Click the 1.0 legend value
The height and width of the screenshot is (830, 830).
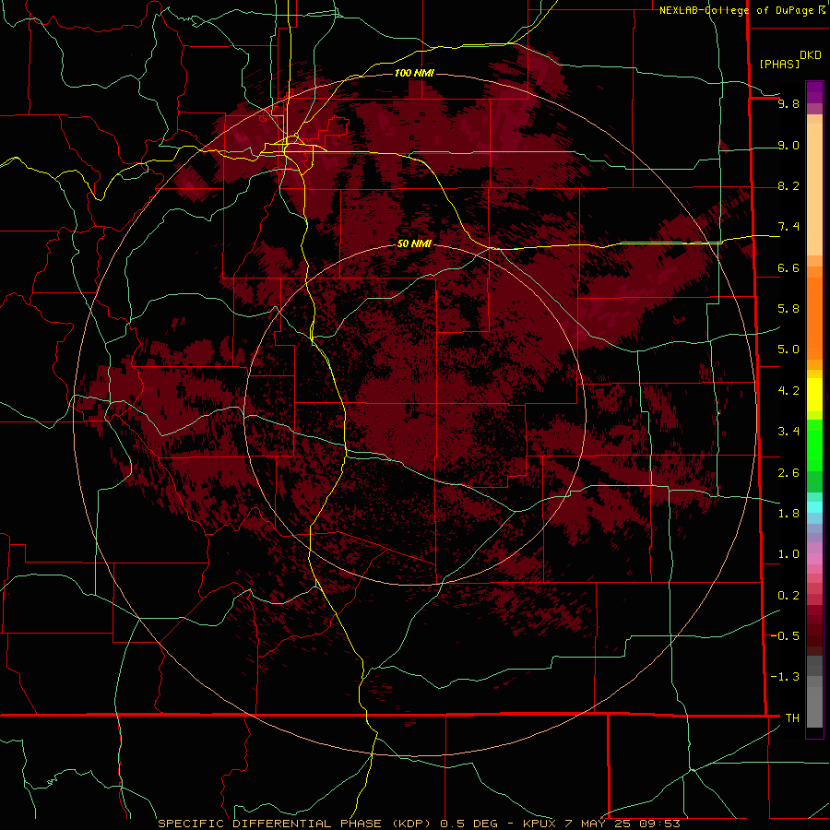[x=788, y=554]
